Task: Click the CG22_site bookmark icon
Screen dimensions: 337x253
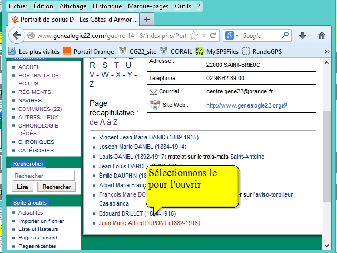Action: coord(123,52)
